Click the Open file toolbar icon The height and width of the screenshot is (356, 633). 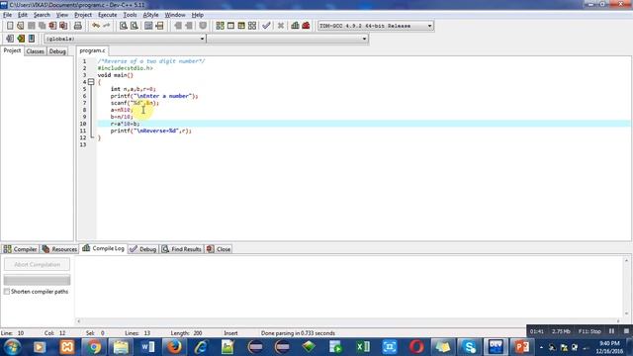click(20, 26)
